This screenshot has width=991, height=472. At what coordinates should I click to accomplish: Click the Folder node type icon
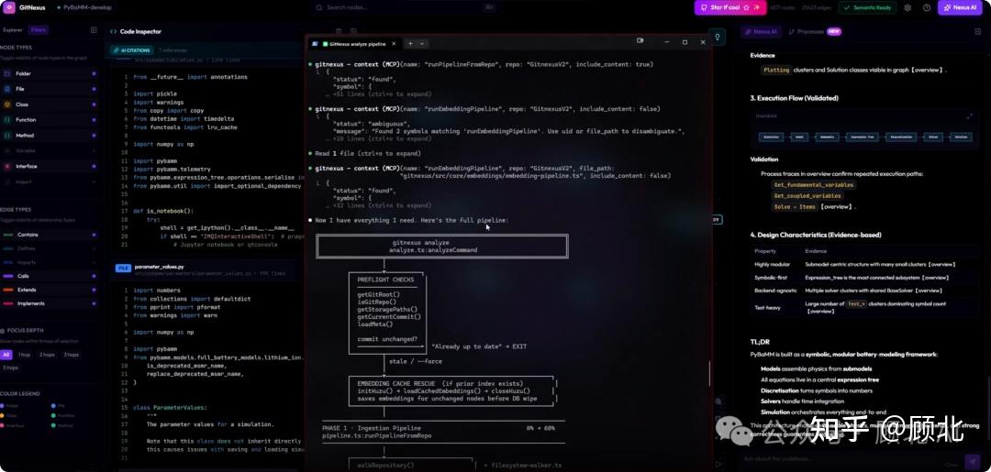click(x=7, y=74)
